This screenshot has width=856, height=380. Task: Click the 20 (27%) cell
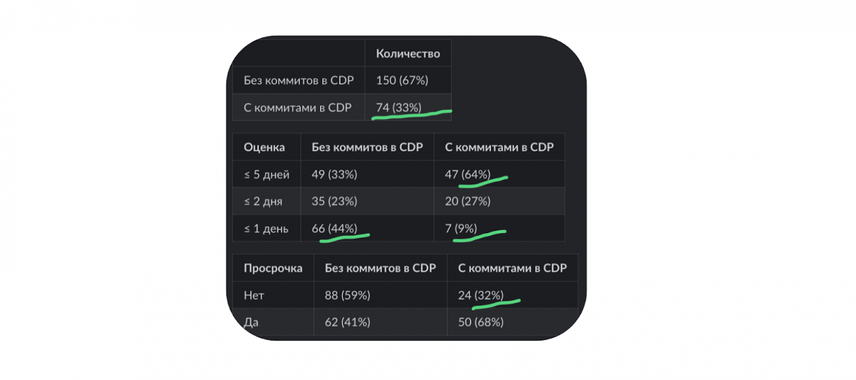(468, 201)
